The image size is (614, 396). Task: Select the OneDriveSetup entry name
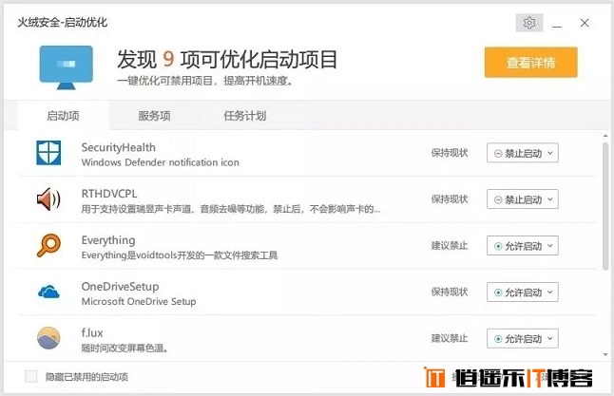120,287
